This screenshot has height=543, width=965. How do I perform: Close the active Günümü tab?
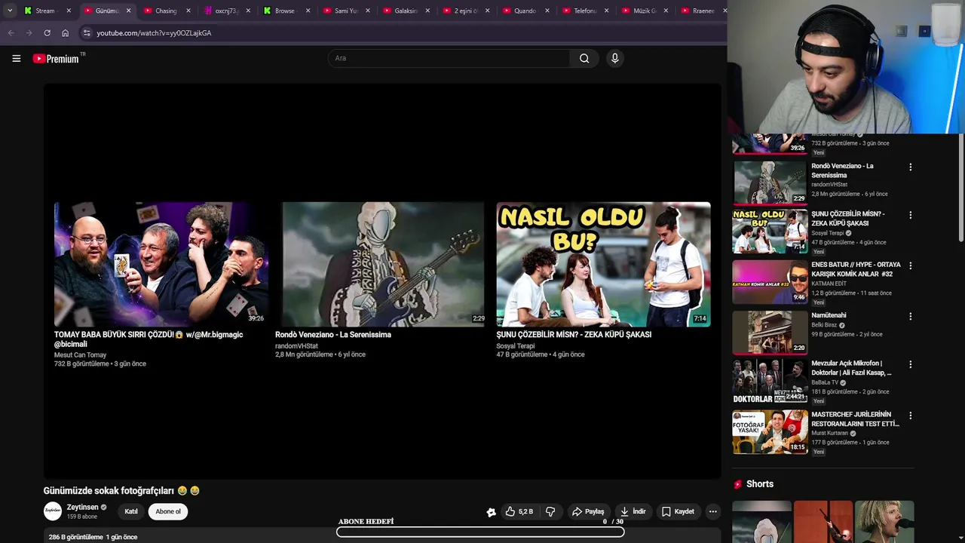pos(128,11)
